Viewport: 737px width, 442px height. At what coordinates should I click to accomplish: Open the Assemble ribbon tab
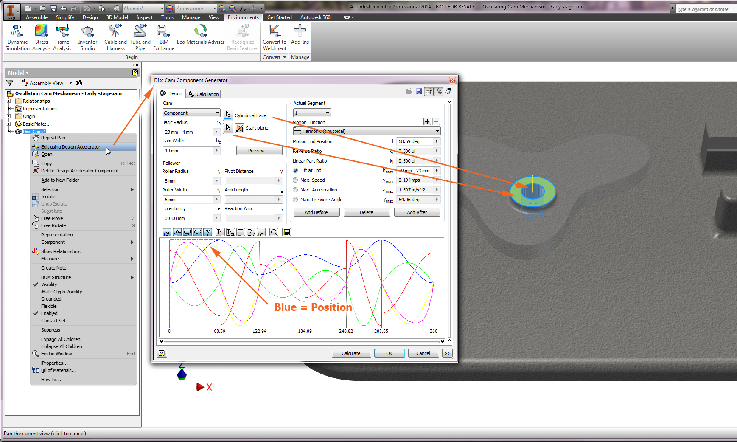coord(37,17)
